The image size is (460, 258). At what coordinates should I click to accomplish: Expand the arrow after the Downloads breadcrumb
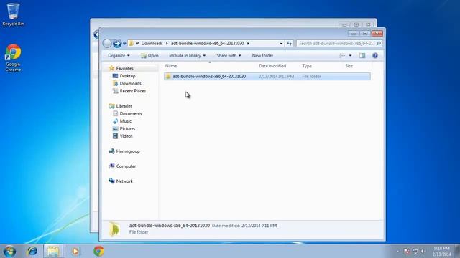pos(167,43)
